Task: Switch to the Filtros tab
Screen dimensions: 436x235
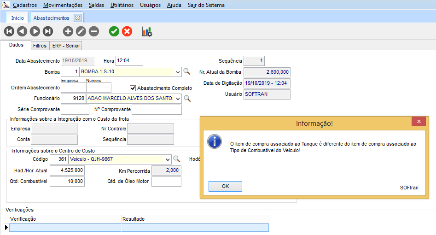Action: 40,46
